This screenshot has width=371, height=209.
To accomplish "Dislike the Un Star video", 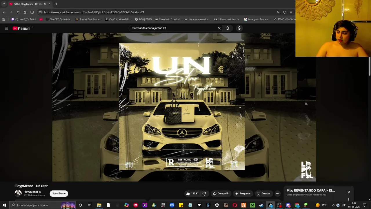I will pyautogui.click(x=204, y=194).
